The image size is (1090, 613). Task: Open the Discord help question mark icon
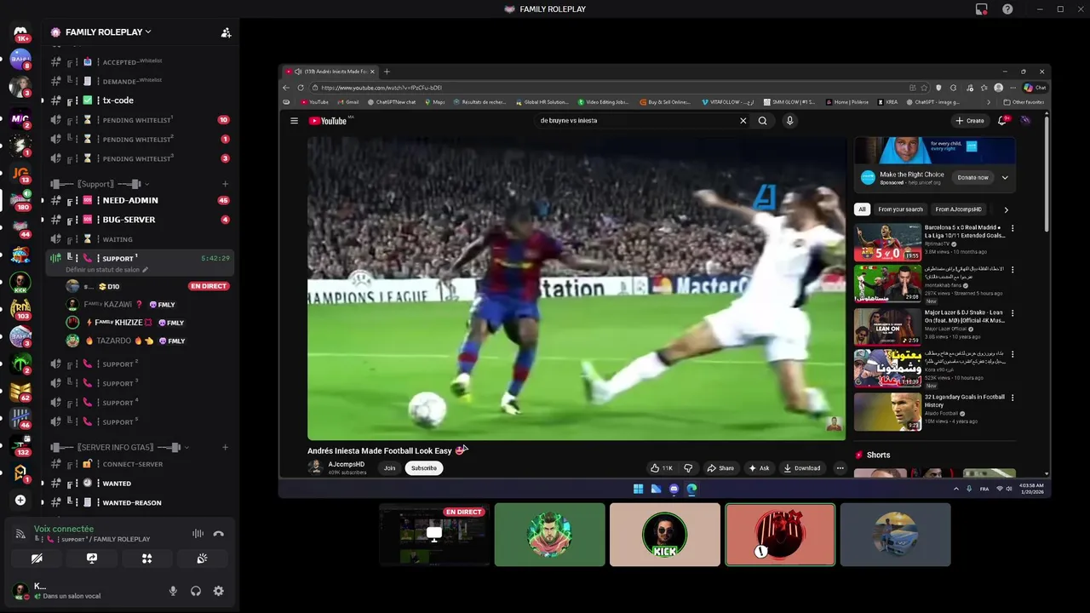[x=1007, y=9]
